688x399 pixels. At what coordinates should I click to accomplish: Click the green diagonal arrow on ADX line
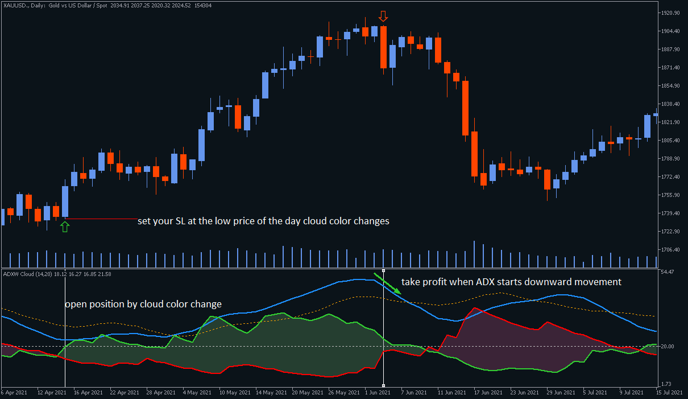click(x=388, y=284)
